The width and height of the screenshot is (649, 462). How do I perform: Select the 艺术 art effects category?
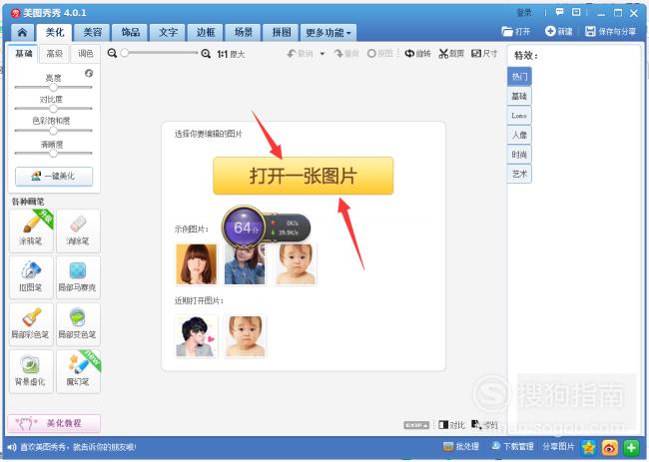click(x=519, y=174)
